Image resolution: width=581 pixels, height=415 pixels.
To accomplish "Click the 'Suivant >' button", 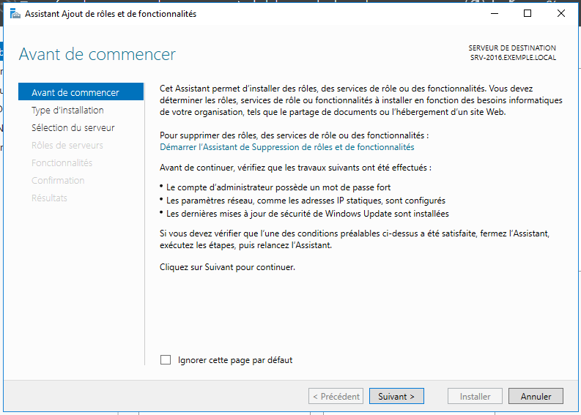I will click(x=396, y=396).
